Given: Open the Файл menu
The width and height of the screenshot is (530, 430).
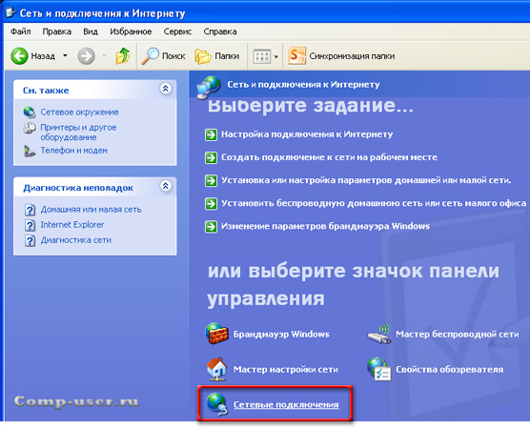Looking at the screenshot, I should pos(21,31).
